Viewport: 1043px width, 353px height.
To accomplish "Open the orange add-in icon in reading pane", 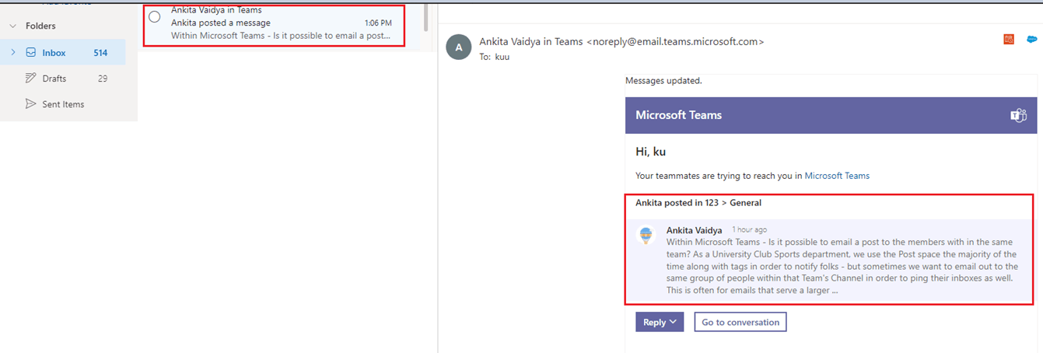I will tap(1009, 39).
